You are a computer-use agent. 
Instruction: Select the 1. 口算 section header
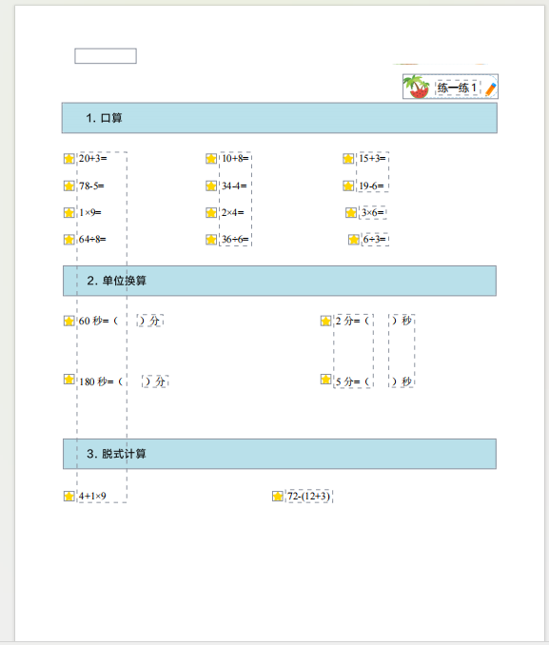(x=280, y=118)
